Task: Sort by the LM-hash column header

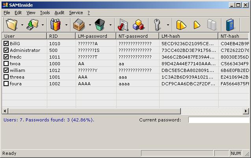Action: point(189,36)
